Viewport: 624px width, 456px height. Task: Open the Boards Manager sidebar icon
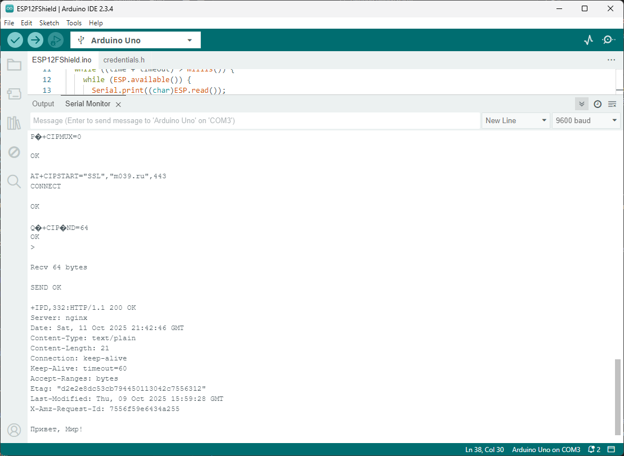click(14, 94)
